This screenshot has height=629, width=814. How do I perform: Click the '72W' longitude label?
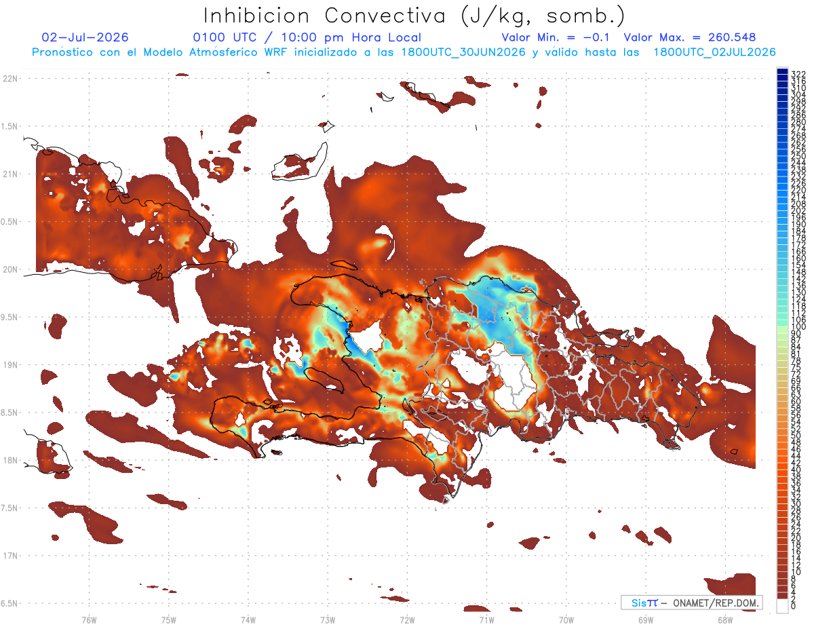point(407,620)
